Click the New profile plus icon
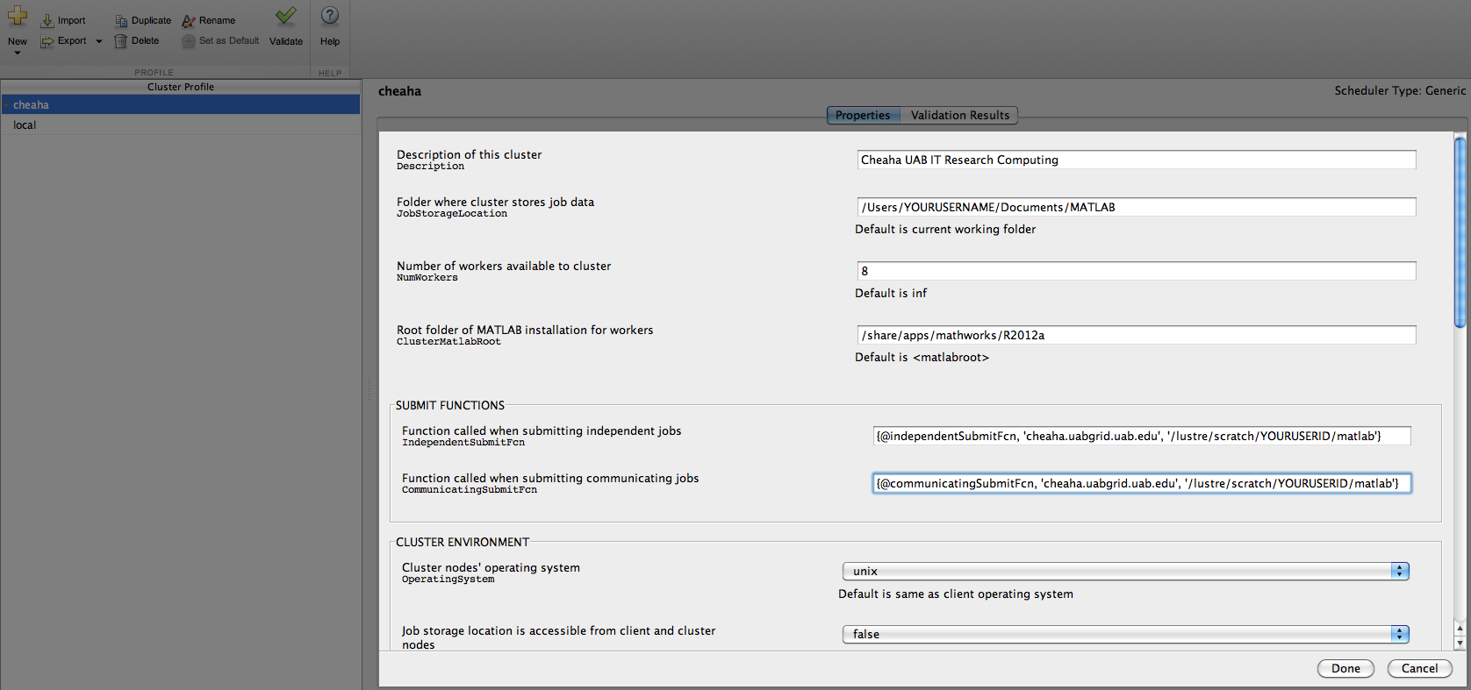The image size is (1471, 690). (x=18, y=17)
